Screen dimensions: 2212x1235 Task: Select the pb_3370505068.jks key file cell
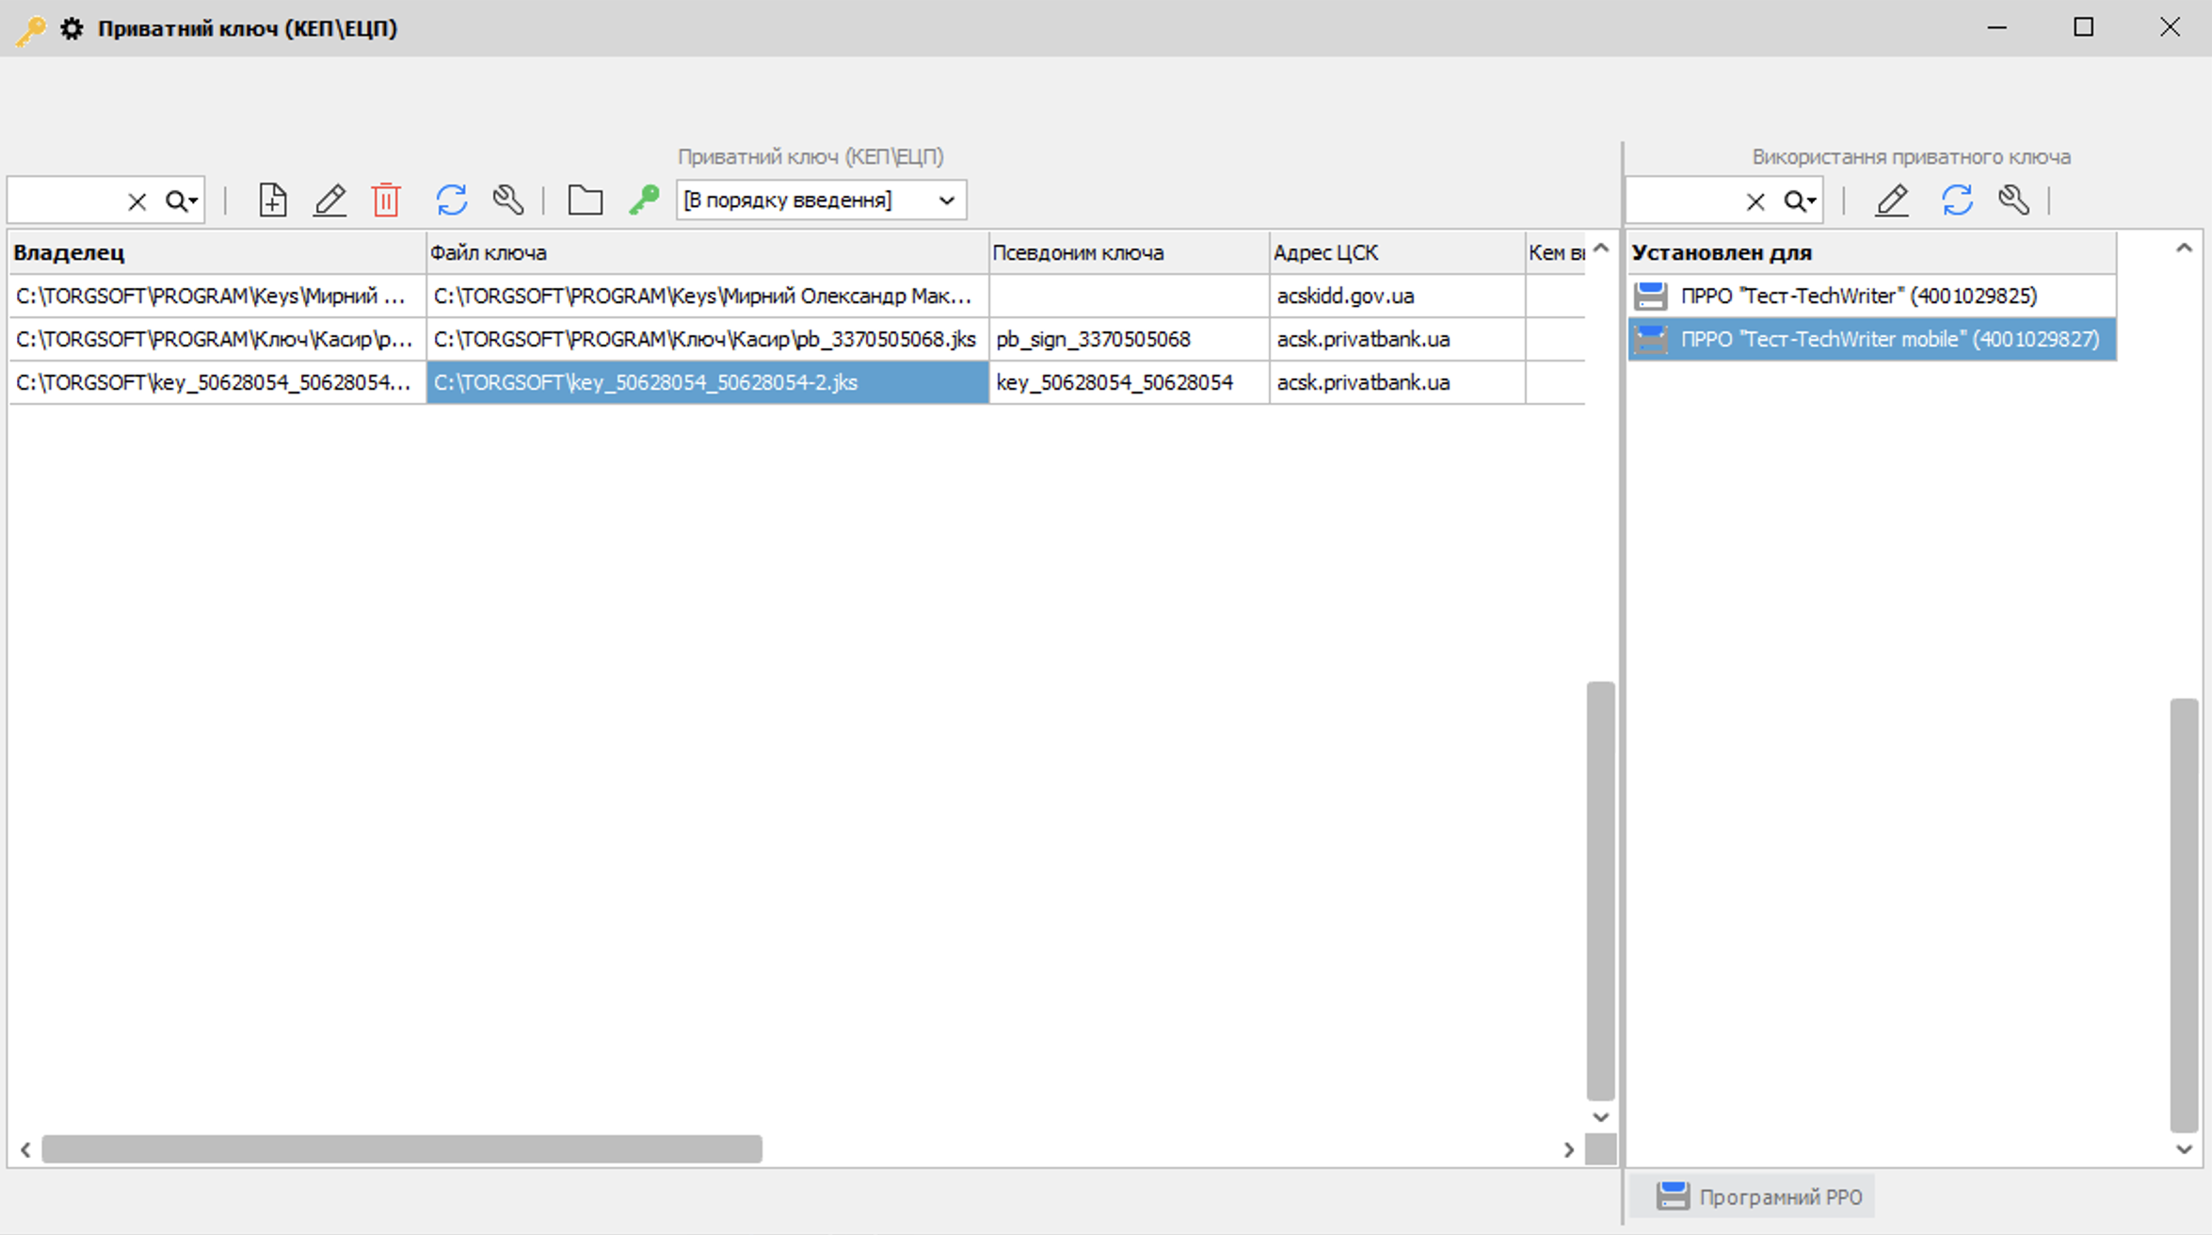[x=707, y=339]
